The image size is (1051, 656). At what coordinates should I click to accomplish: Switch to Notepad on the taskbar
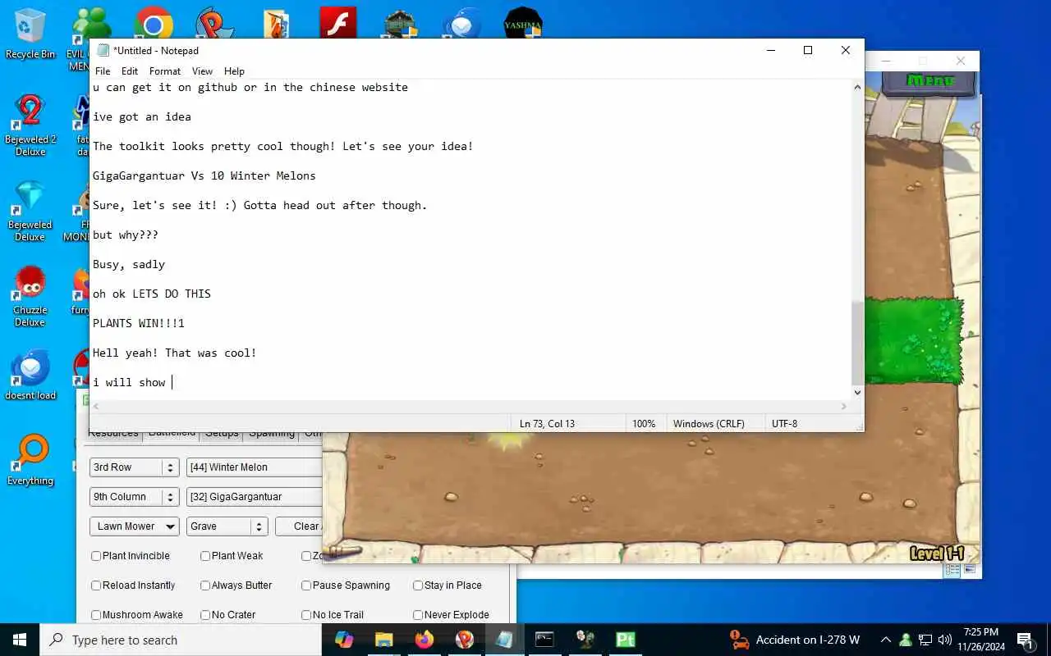click(504, 640)
